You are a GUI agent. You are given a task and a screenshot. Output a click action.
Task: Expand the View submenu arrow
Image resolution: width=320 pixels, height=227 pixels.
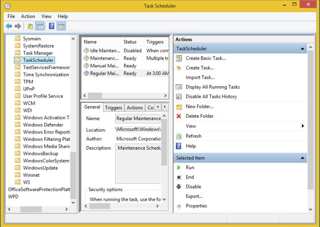click(303, 126)
